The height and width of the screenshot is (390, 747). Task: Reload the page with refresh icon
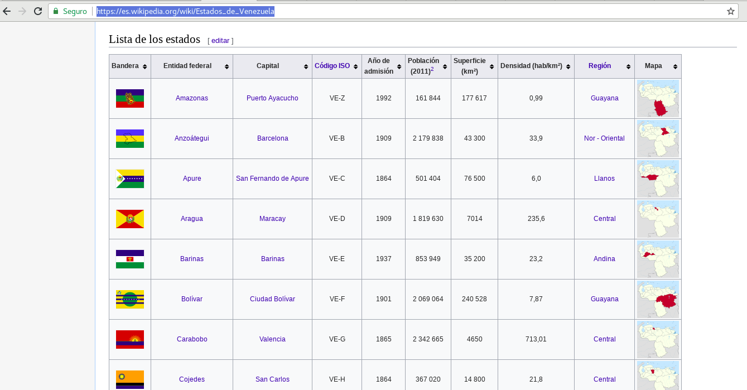click(38, 11)
